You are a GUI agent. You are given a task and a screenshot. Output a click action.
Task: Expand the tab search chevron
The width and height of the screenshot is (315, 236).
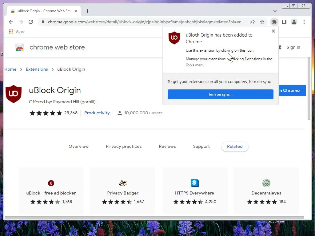275,11
